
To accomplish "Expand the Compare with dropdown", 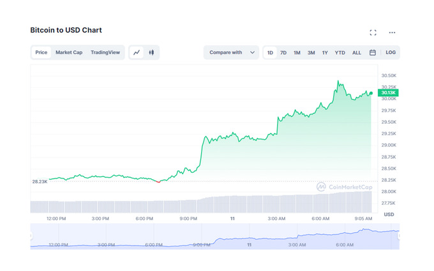I will coord(232,52).
